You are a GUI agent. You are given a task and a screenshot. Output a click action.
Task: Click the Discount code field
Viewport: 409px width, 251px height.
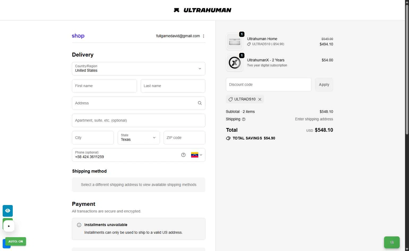tap(269, 84)
